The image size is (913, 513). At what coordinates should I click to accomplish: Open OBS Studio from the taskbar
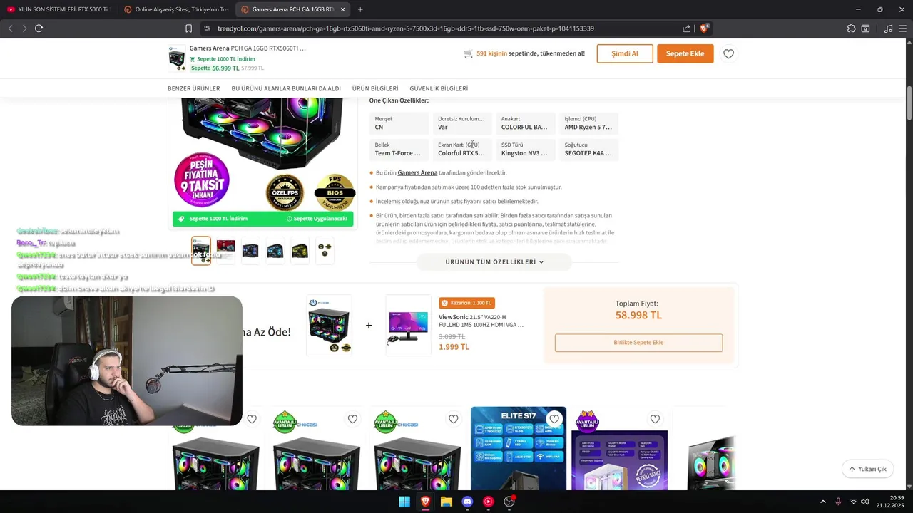click(x=509, y=502)
